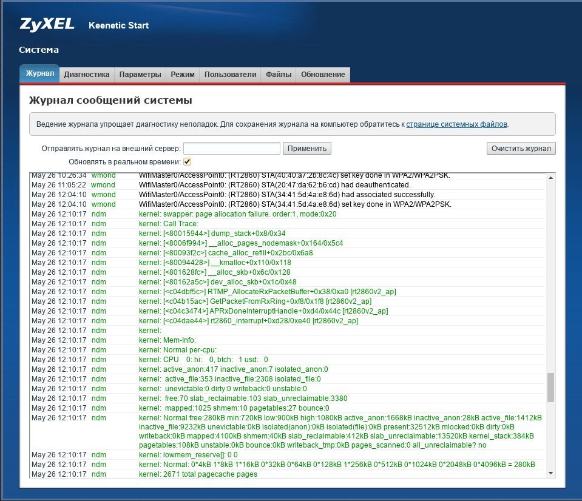
Task: Follow the странице системных файлов link
Action: pyautogui.click(x=456, y=124)
